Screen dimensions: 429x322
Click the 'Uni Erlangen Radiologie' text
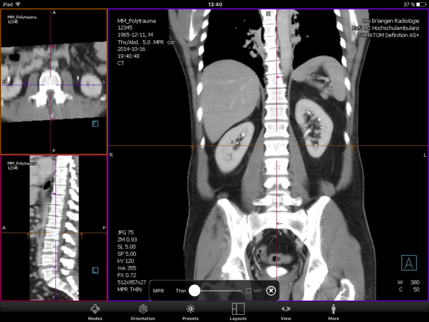[391, 21]
